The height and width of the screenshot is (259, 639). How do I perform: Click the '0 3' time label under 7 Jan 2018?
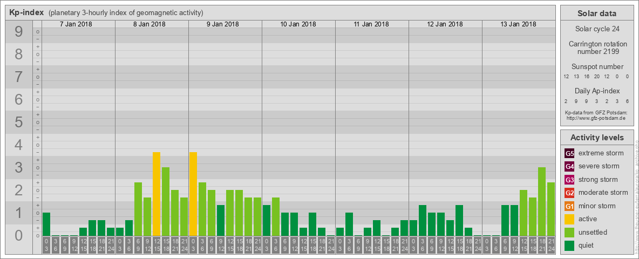click(x=46, y=245)
